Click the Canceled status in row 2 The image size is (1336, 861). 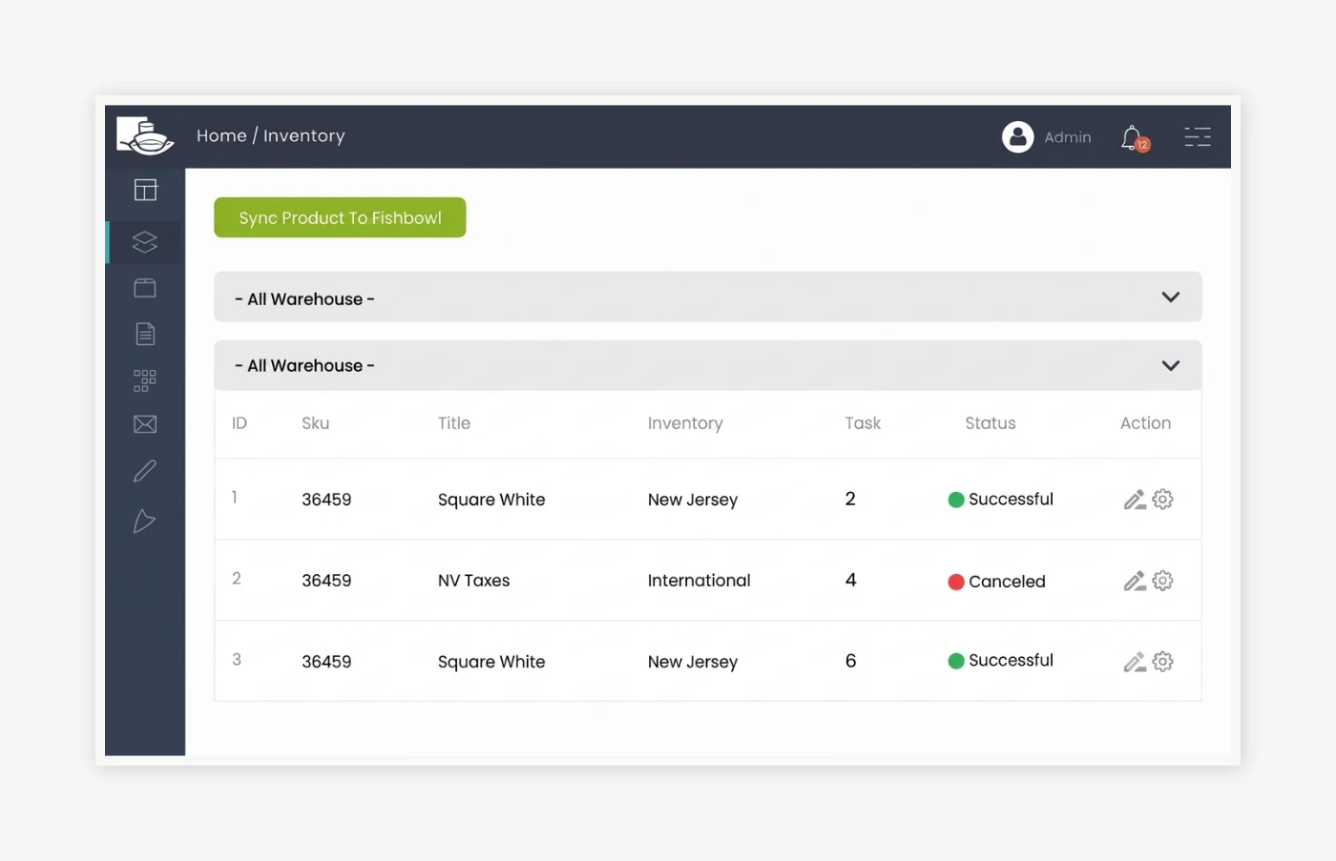997,582
